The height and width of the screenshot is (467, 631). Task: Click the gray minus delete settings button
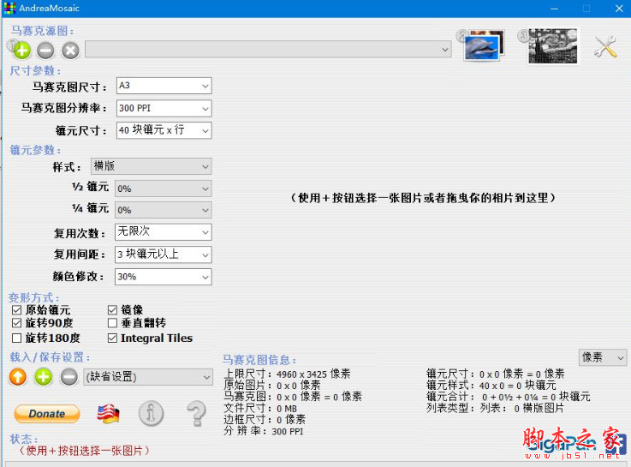[x=68, y=377]
